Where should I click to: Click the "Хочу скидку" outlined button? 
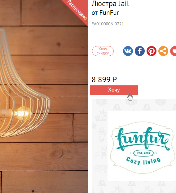click(103, 51)
